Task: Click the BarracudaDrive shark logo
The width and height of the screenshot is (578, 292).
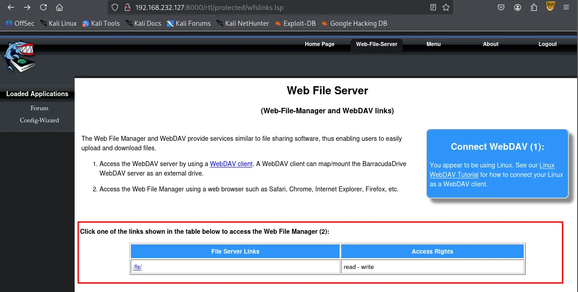Action: (19, 56)
